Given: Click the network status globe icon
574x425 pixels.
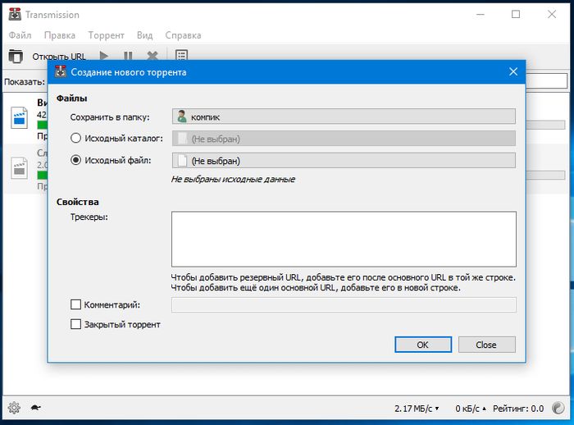Looking at the screenshot, I should pos(559,407).
